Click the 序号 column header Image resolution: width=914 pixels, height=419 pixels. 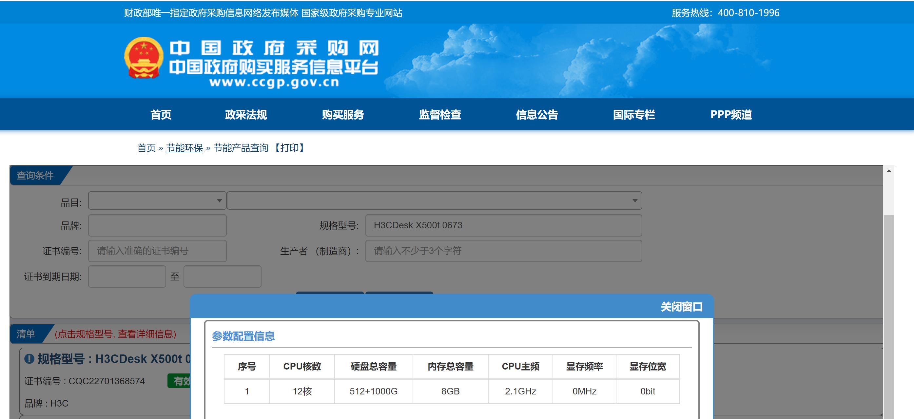[x=246, y=367]
